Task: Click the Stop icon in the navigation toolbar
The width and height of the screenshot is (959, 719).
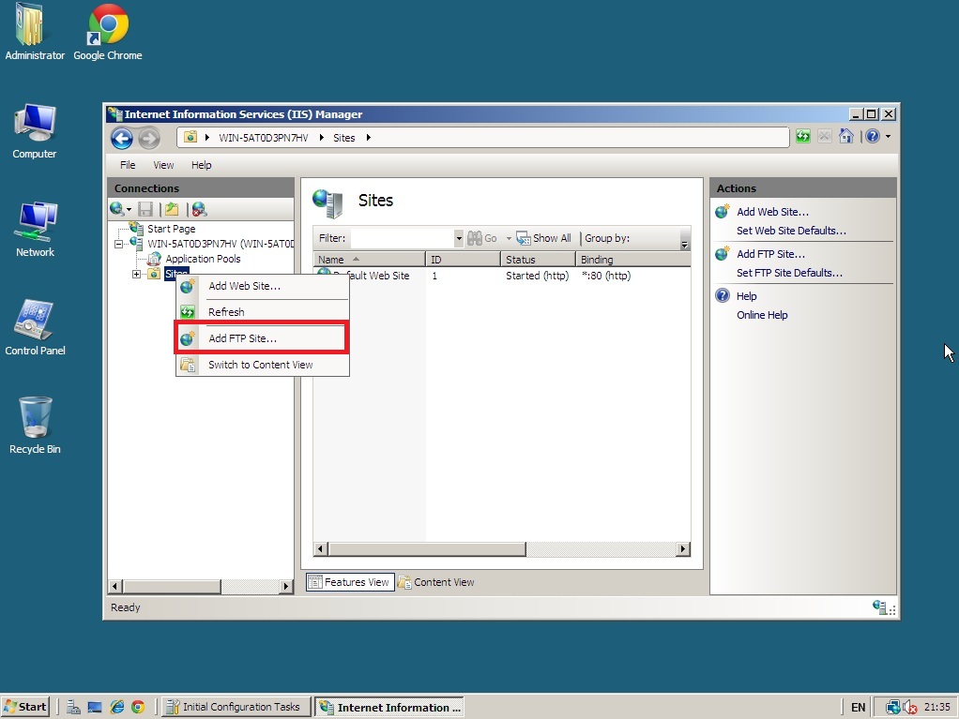Action: [825, 136]
